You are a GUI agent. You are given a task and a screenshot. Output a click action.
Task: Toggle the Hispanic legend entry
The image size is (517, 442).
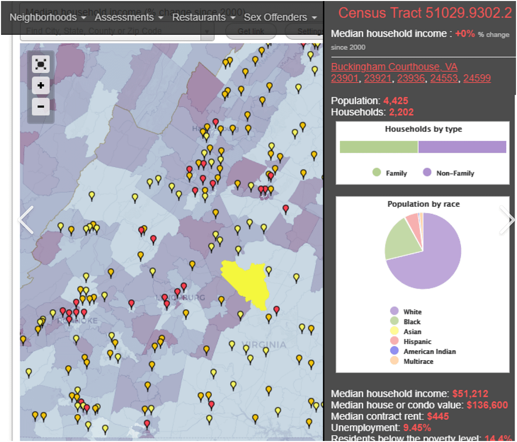tap(417, 342)
